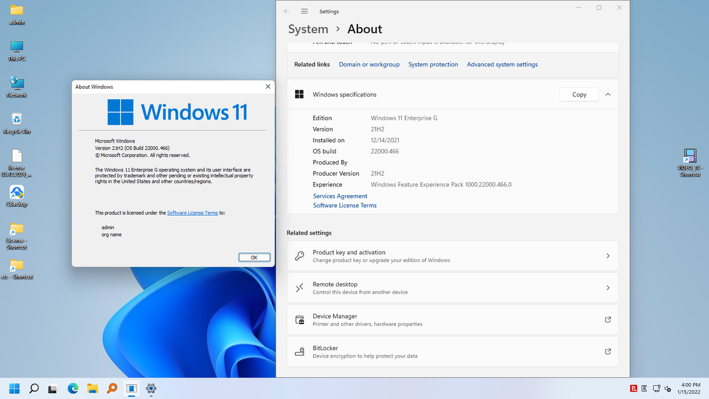Image resolution: width=709 pixels, height=399 pixels.
Task: Collapse the Windows specifications section
Action: point(608,94)
